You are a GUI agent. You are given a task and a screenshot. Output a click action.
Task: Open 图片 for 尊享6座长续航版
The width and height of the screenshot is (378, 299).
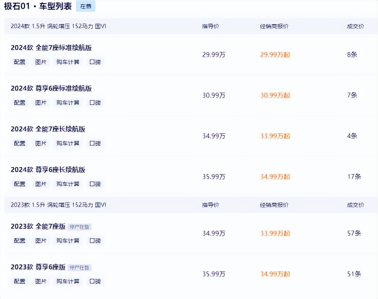click(x=41, y=184)
